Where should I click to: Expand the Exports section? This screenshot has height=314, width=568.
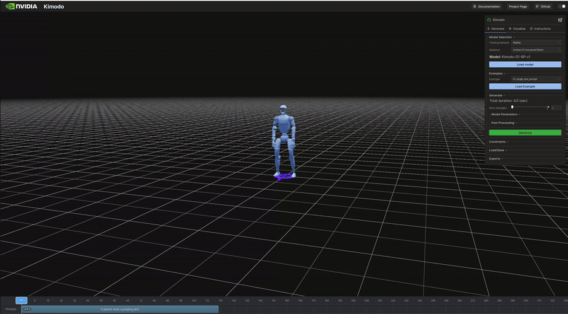click(496, 158)
